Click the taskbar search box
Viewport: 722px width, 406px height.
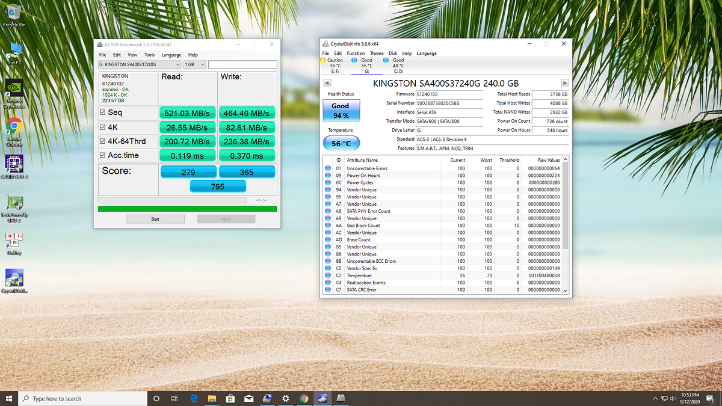pyautogui.click(x=83, y=398)
